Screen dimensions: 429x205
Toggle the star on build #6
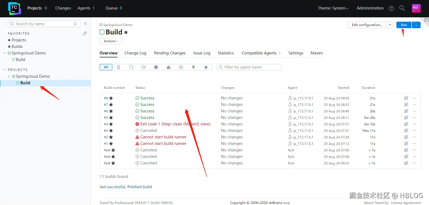click(111, 111)
